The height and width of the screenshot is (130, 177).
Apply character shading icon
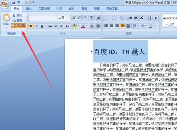click(x=92, y=26)
